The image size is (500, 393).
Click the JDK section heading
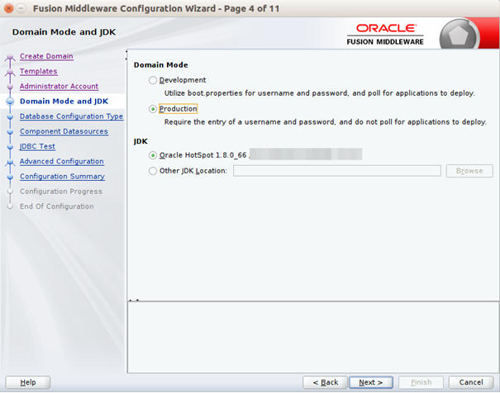pos(140,141)
